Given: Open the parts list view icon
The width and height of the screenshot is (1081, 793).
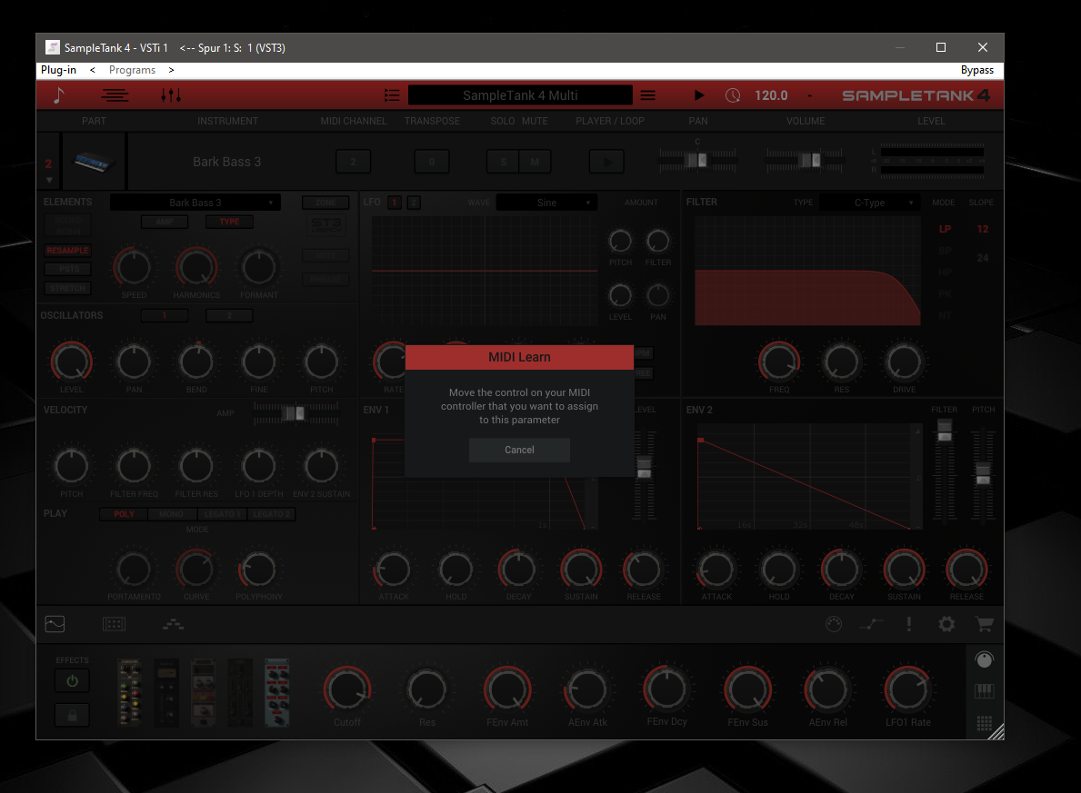Looking at the screenshot, I should (x=115, y=95).
